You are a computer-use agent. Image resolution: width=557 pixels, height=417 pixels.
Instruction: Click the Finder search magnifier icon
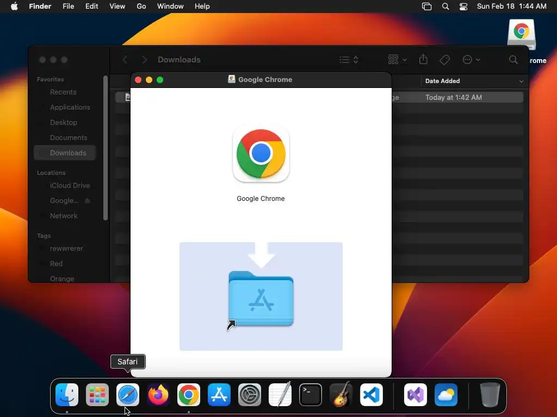pos(513,60)
